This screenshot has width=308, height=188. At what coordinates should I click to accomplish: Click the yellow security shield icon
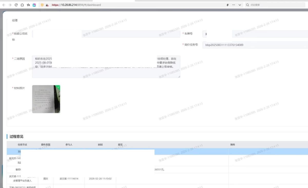coord(42,5)
